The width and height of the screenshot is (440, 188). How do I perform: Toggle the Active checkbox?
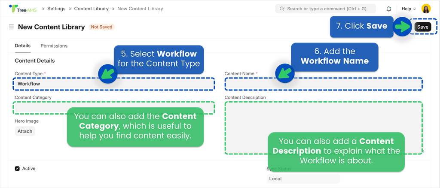(18, 169)
